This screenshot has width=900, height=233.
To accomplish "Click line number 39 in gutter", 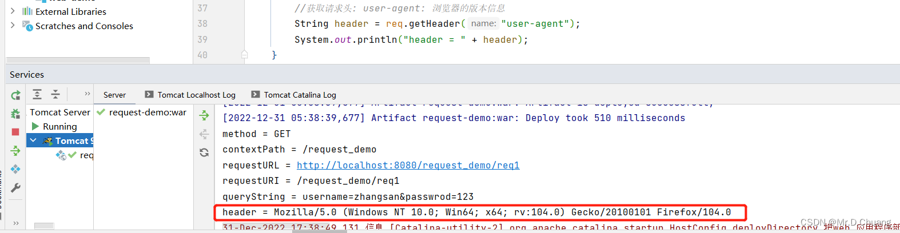I will click(202, 39).
